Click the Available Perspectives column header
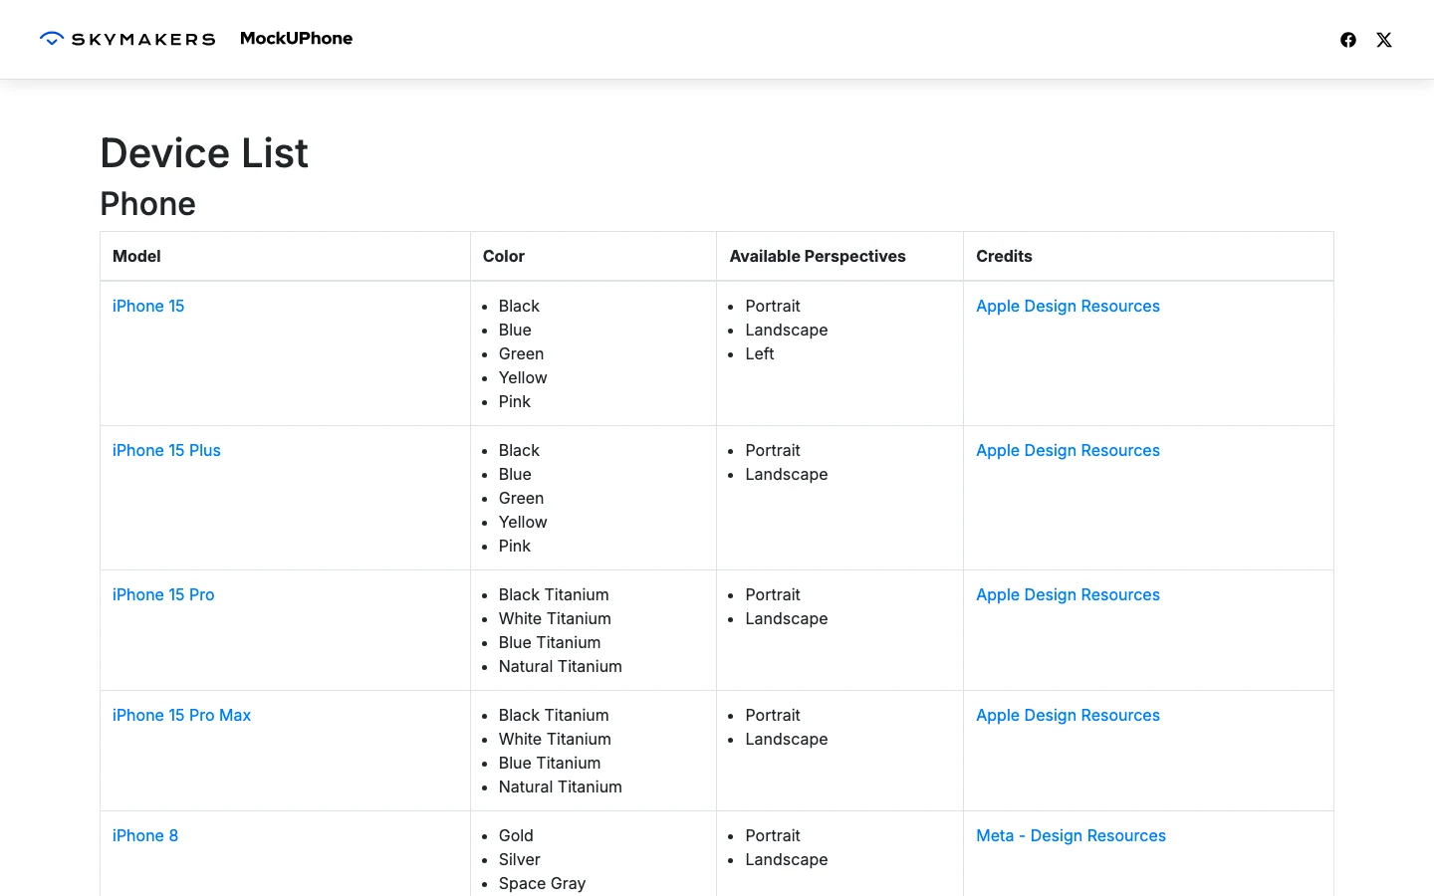1434x896 pixels. pyautogui.click(x=818, y=256)
